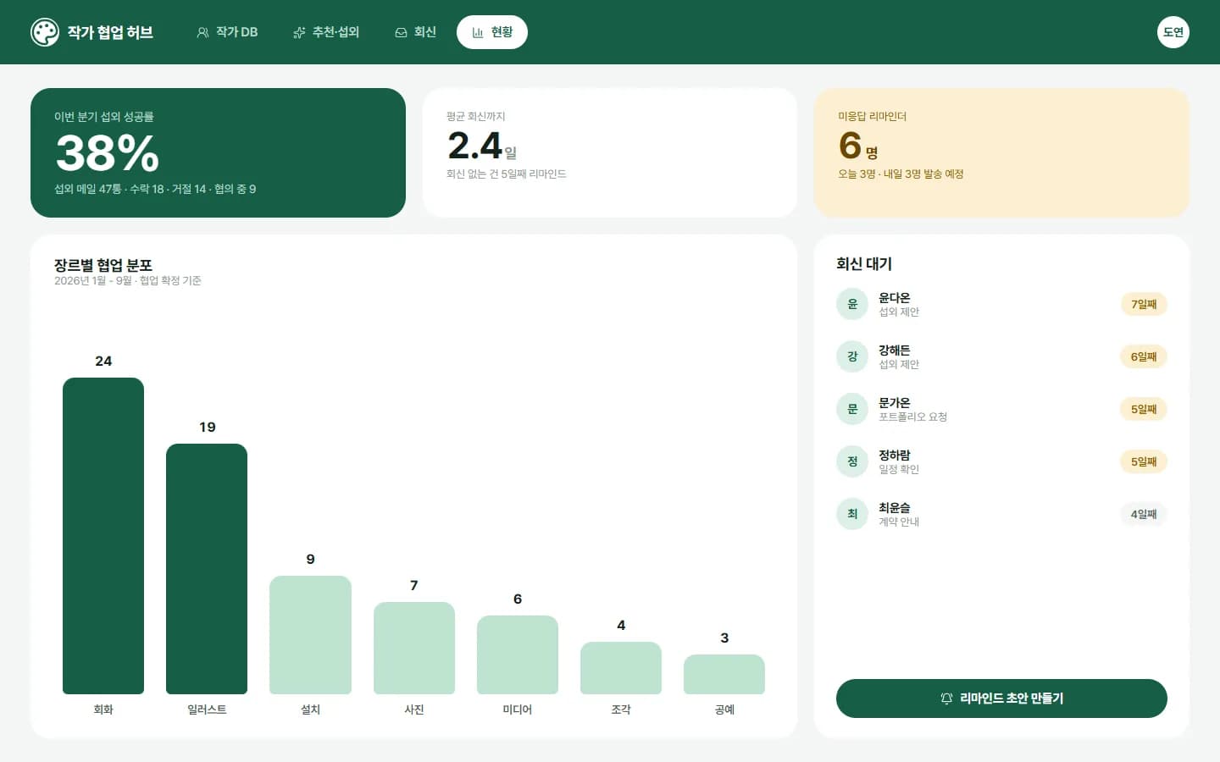Click the 6일째 badge for 강해든

tap(1144, 356)
